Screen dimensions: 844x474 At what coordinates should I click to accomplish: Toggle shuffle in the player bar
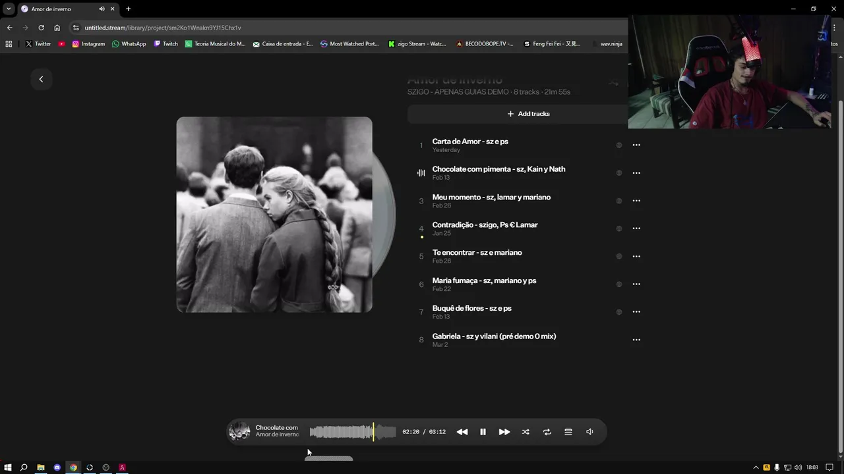[526, 432]
